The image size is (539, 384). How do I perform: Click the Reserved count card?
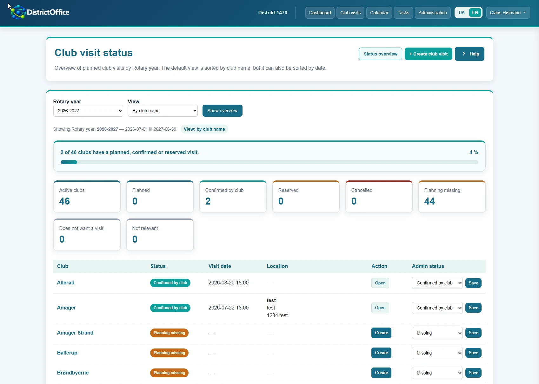[x=306, y=197]
